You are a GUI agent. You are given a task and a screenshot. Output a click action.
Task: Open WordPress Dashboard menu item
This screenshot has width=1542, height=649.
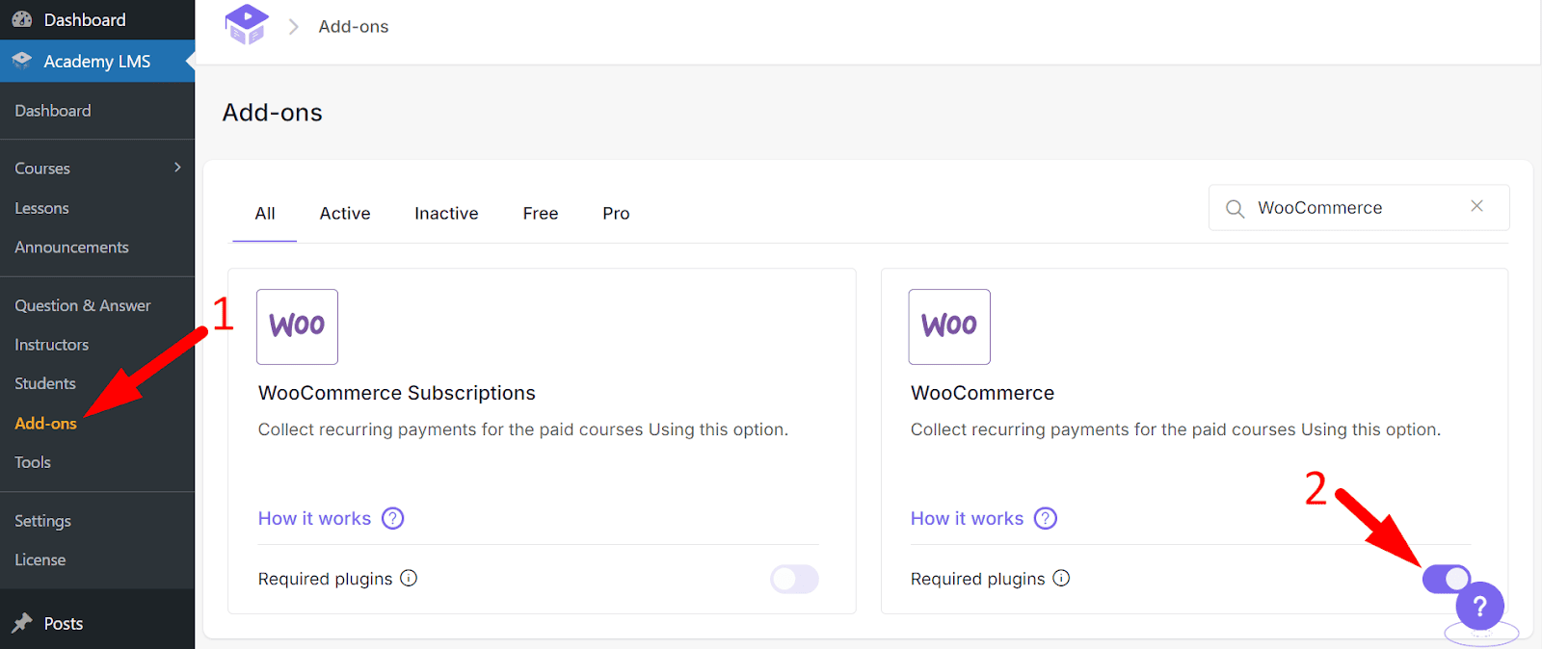pos(97,19)
